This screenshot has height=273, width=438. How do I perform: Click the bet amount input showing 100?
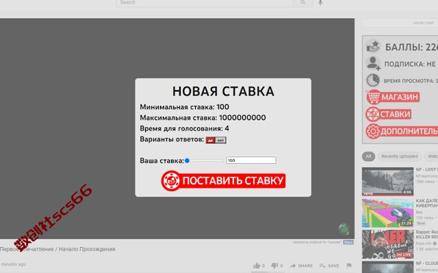coord(251,160)
